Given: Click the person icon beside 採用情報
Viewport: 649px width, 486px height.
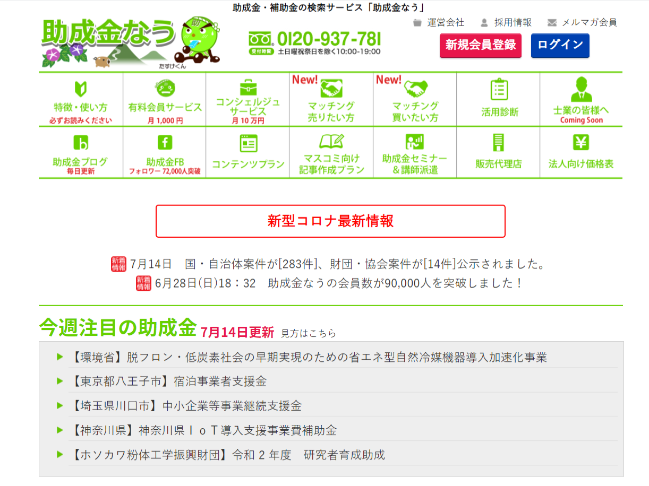Looking at the screenshot, I should click(x=484, y=23).
